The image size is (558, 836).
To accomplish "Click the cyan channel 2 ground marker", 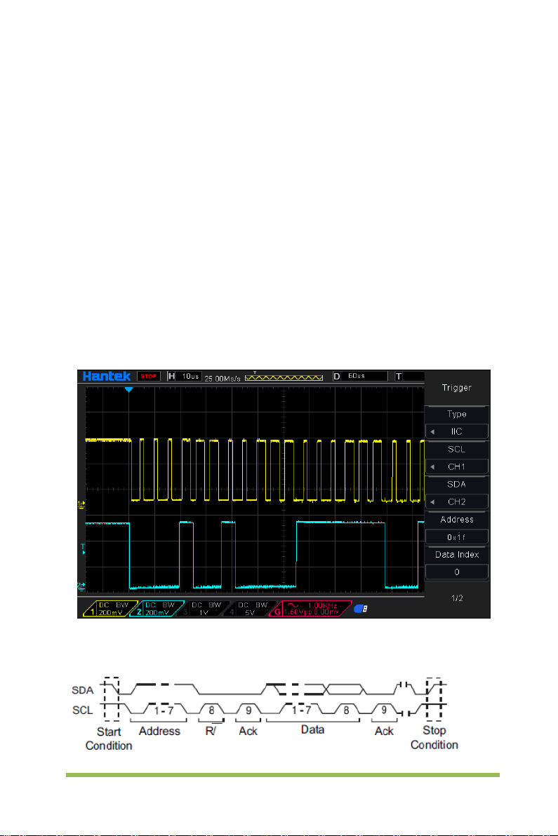I will [x=81, y=586].
